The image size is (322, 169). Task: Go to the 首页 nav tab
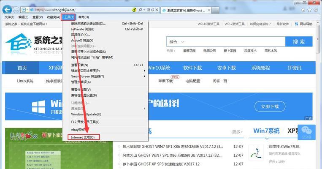point(22,68)
